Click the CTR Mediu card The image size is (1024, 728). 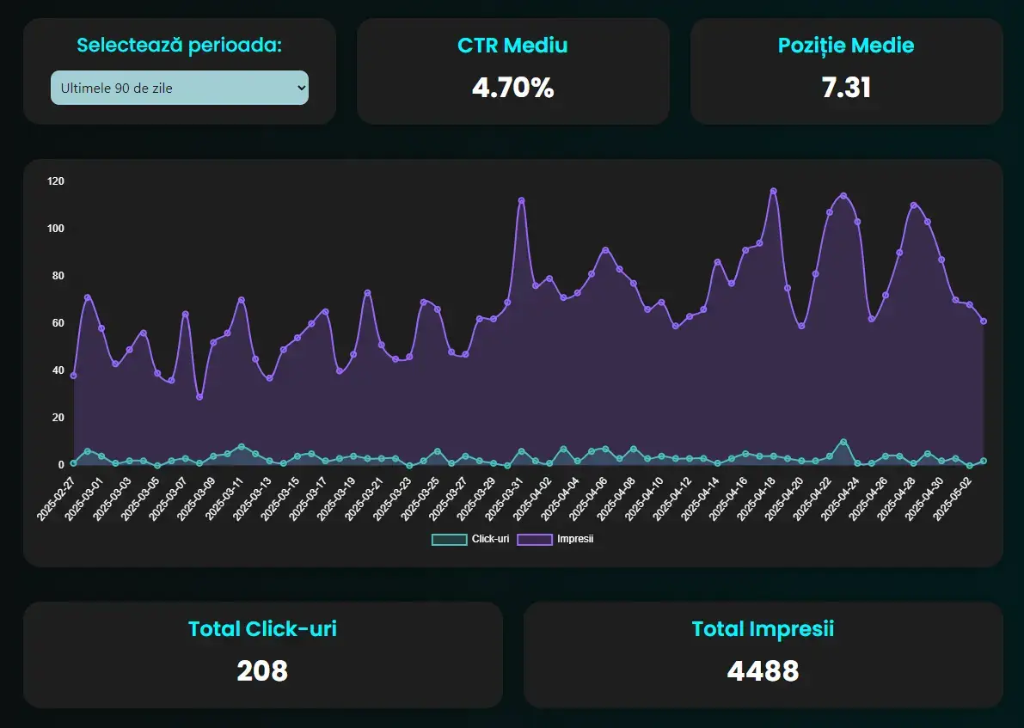click(513, 71)
